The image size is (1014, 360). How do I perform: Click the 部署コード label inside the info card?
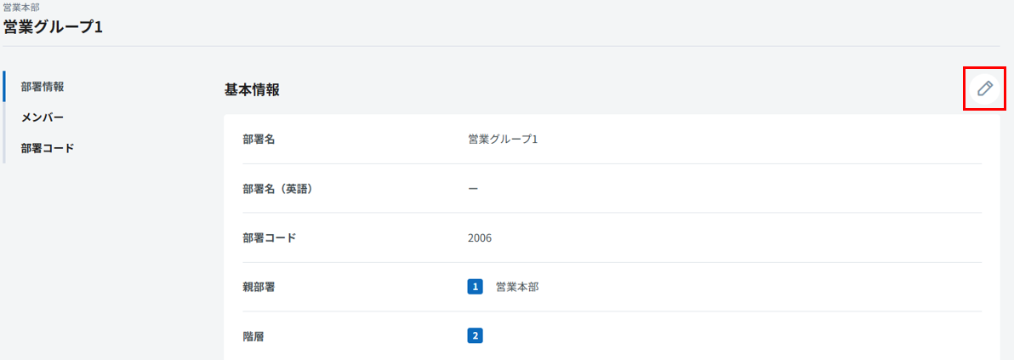(x=269, y=238)
